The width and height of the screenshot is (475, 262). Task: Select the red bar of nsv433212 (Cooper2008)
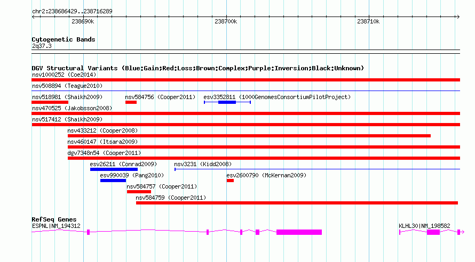[249, 136]
